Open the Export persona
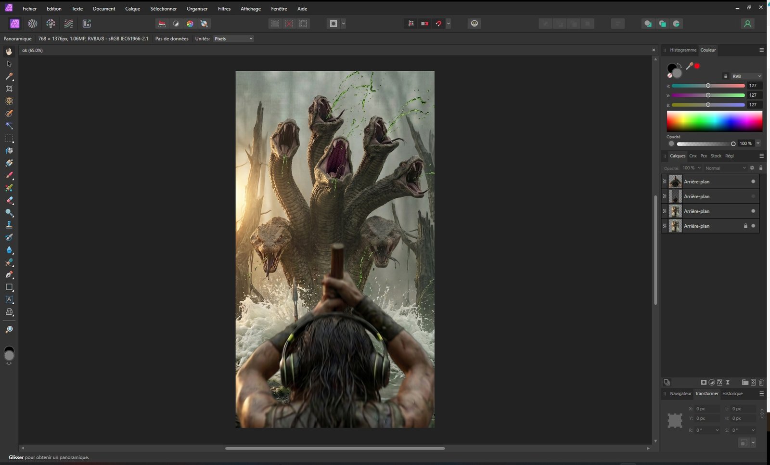The height and width of the screenshot is (465, 770). [87, 24]
